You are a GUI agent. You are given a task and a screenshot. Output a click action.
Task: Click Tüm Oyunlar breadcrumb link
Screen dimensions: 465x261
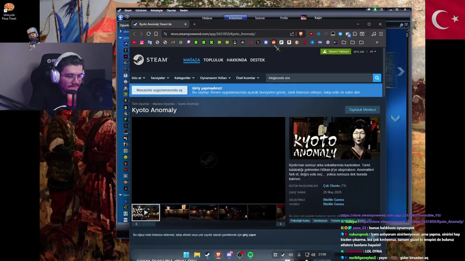tap(141, 104)
